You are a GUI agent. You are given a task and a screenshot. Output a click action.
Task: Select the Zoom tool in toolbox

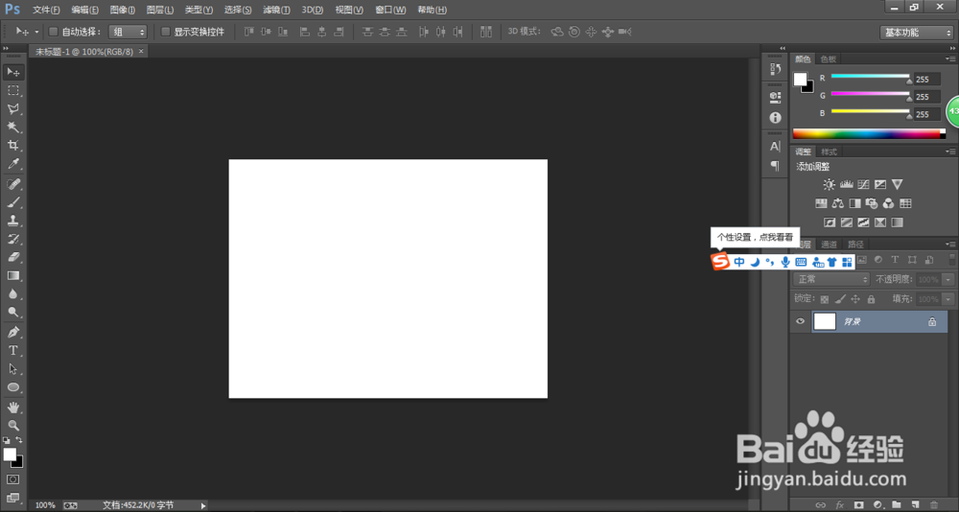click(x=12, y=425)
